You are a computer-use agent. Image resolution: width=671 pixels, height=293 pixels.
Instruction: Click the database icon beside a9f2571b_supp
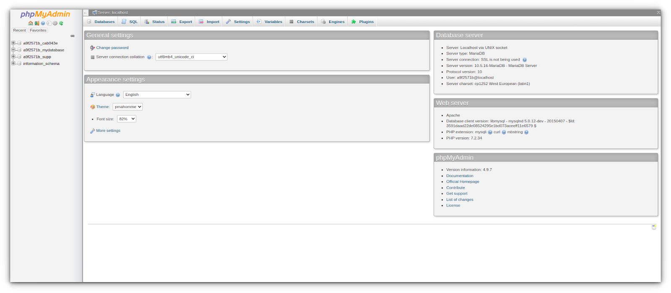coord(19,57)
